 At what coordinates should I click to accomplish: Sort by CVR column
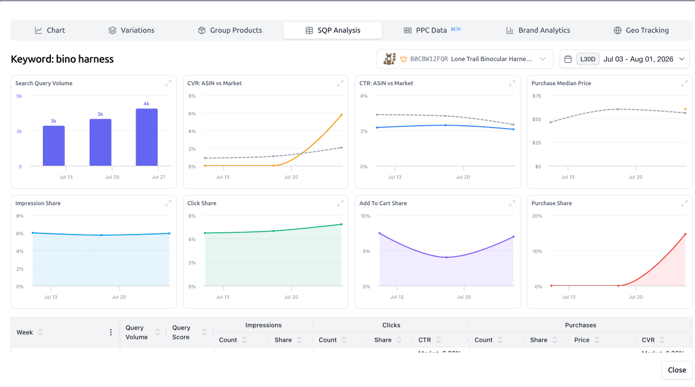[x=662, y=340]
